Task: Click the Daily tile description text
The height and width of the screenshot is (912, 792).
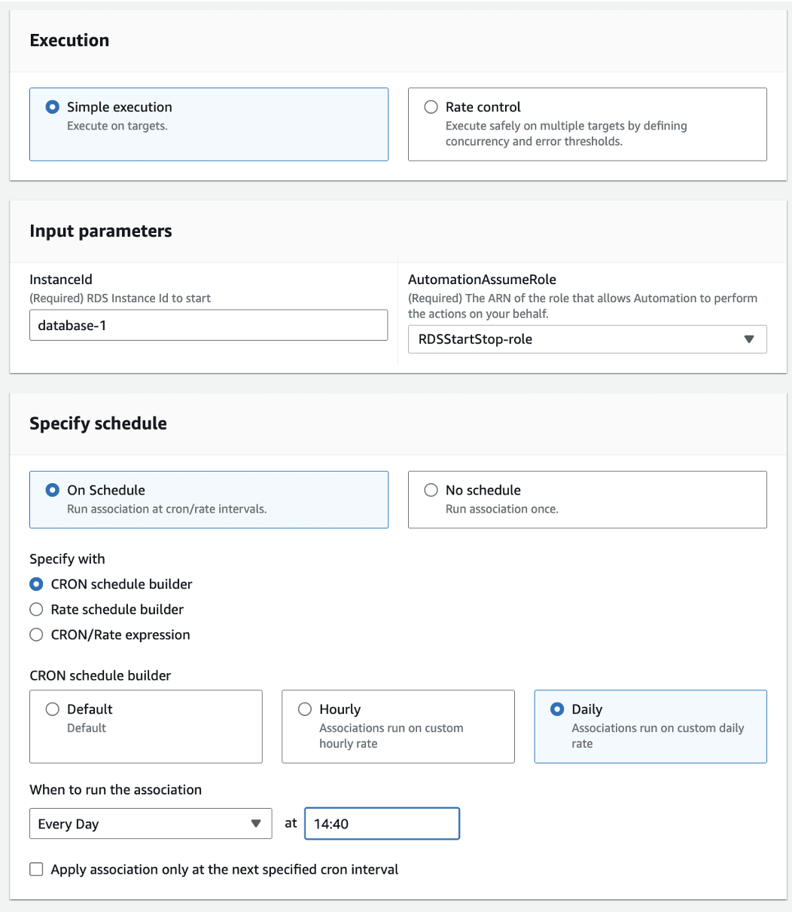Action: pos(657,736)
